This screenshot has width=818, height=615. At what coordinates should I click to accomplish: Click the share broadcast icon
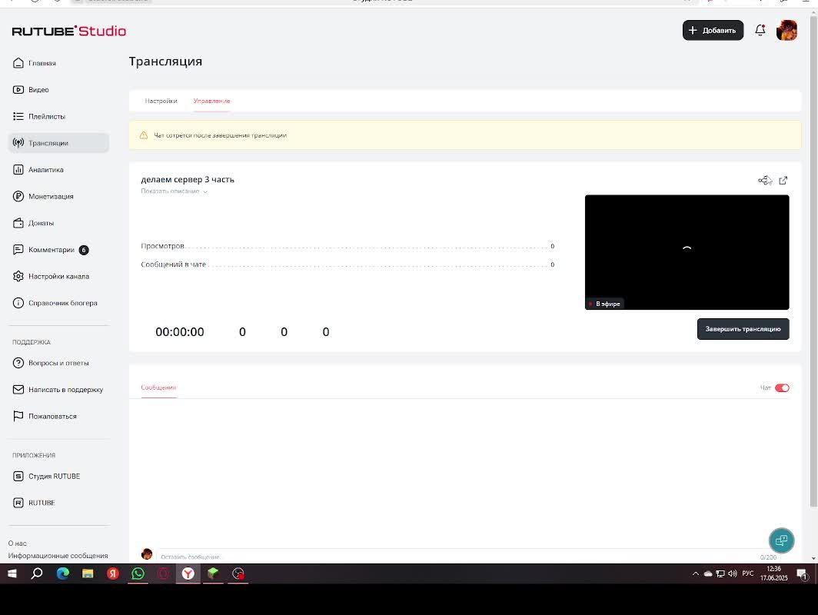(x=764, y=181)
